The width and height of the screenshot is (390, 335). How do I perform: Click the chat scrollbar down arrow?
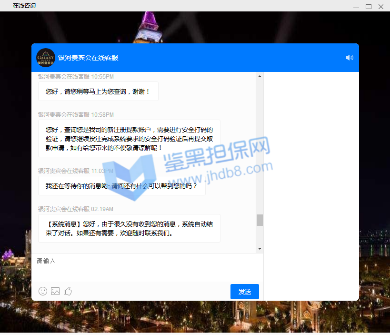pos(260,249)
